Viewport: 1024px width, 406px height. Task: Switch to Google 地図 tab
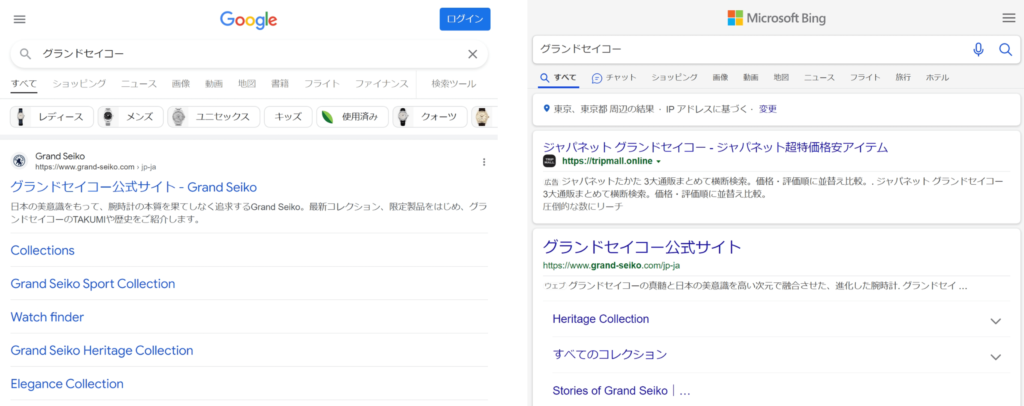pos(247,83)
